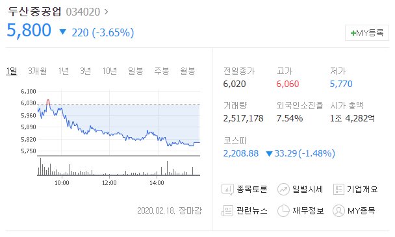Select the 주봉 weekly candle tab
This screenshot has width=395, height=237.
tap(162, 71)
